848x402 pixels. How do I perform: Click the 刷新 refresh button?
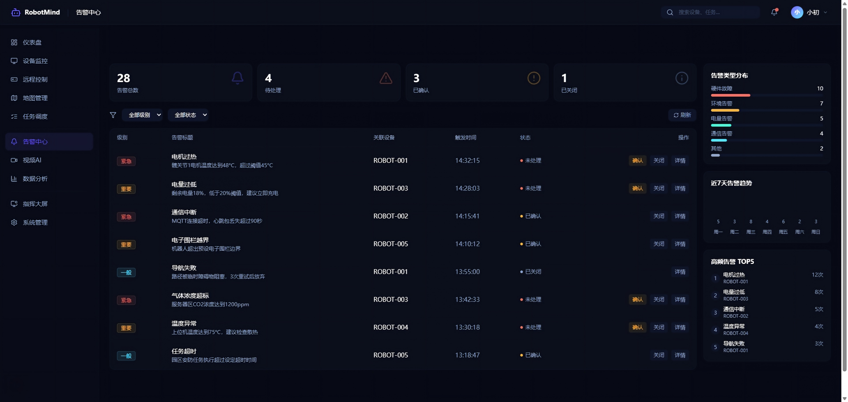click(x=682, y=115)
